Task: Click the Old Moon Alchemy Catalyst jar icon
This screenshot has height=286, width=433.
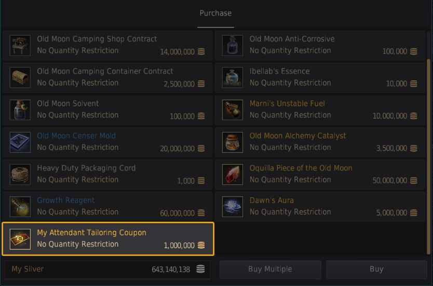Action: [x=233, y=142]
